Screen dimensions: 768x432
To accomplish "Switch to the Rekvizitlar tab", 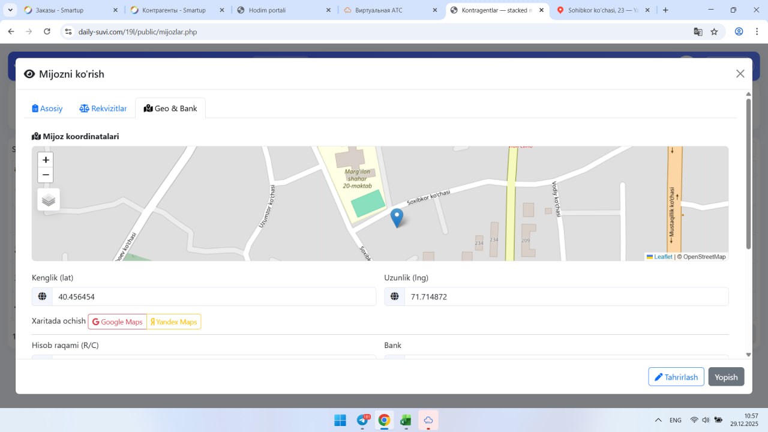I will pos(103,109).
